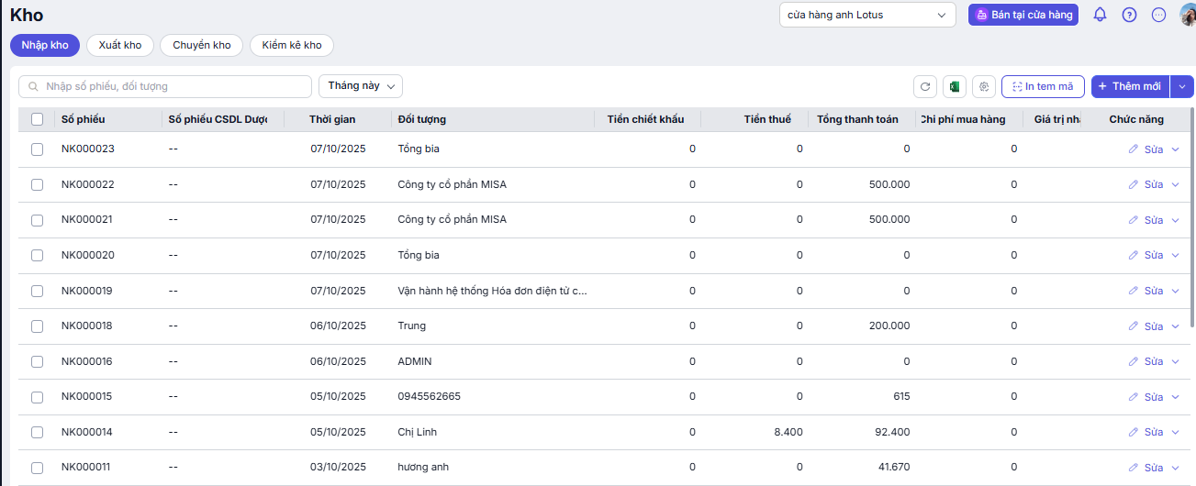This screenshot has width=1196, height=486.
Task: Click the refresh list icon
Action: (925, 86)
